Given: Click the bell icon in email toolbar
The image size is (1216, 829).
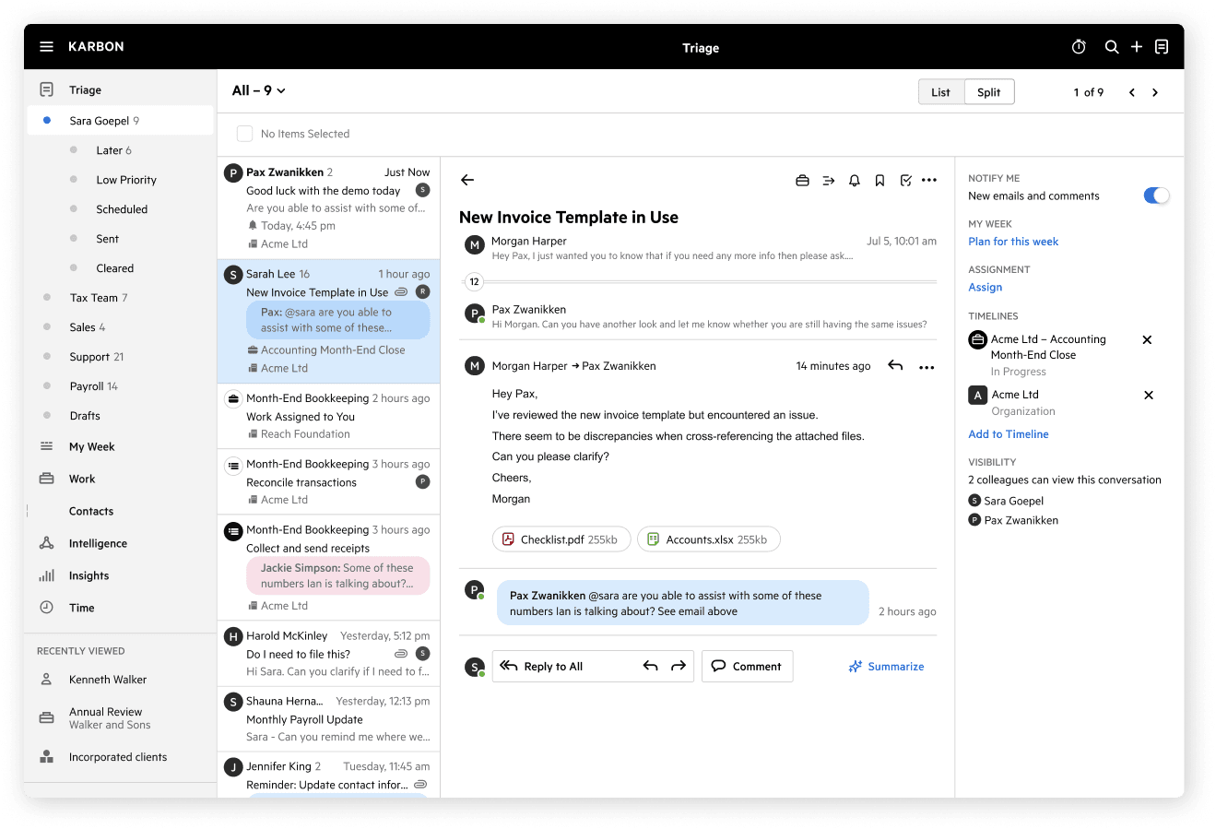Looking at the screenshot, I should [855, 181].
